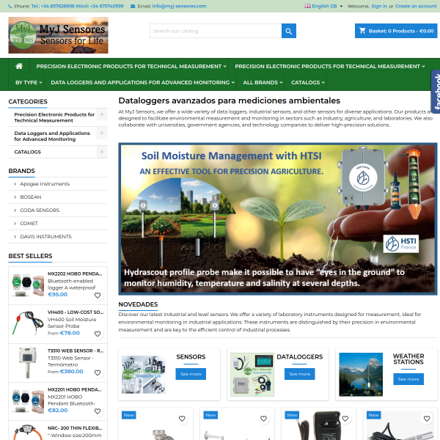Open second Precision Electronic Products nav menu
Viewport: 440px width, 440px height.
point(330,67)
